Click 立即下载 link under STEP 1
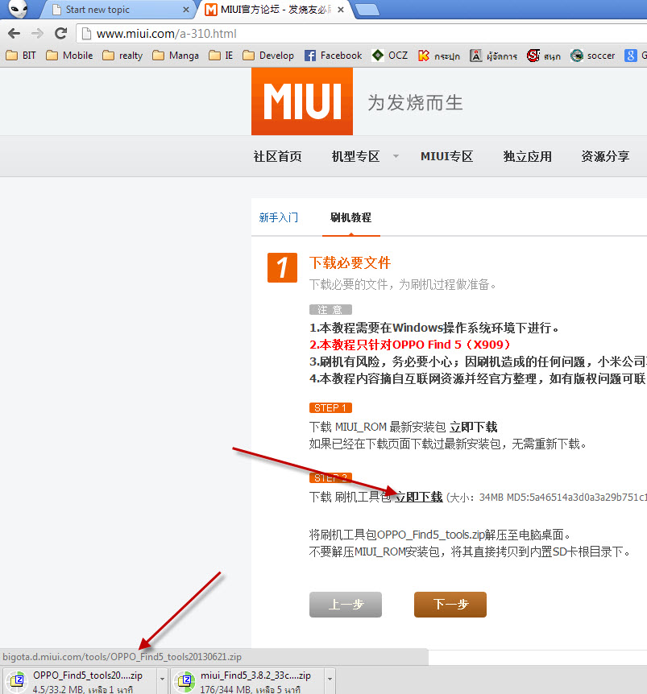The width and height of the screenshot is (647, 694). [x=474, y=428]
